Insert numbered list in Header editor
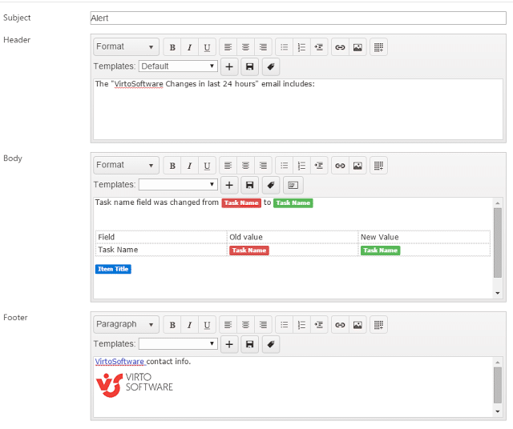The image size is (513, 429). pyautogui.click(x=301, y=47)
